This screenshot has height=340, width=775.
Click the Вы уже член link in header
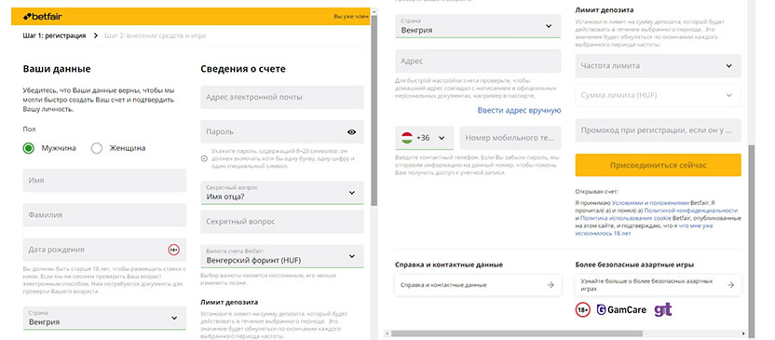tap(351, 17)
